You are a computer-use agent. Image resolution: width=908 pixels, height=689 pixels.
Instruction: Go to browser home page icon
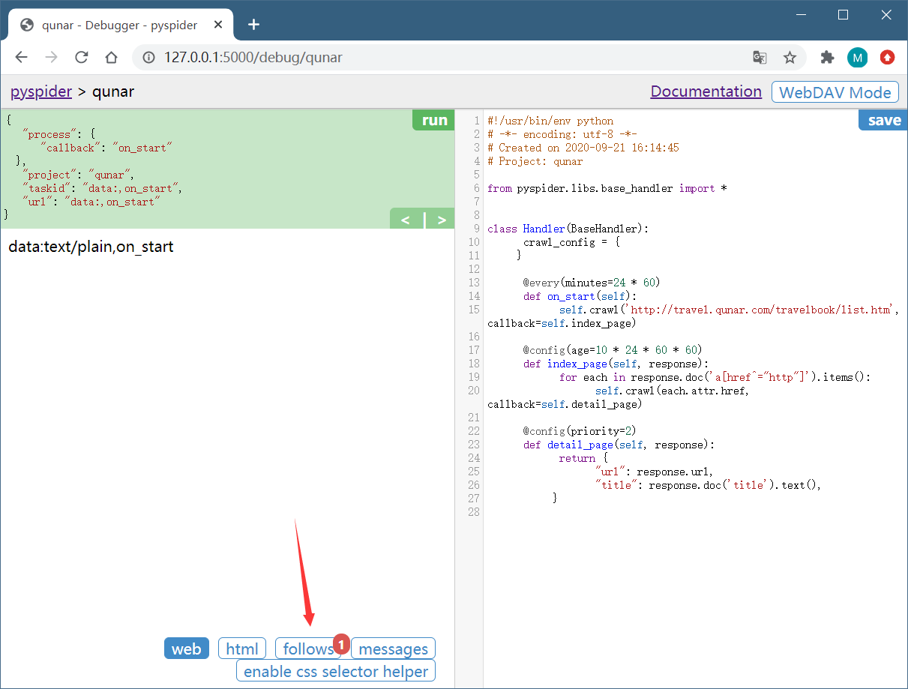(x=111, y=58)
